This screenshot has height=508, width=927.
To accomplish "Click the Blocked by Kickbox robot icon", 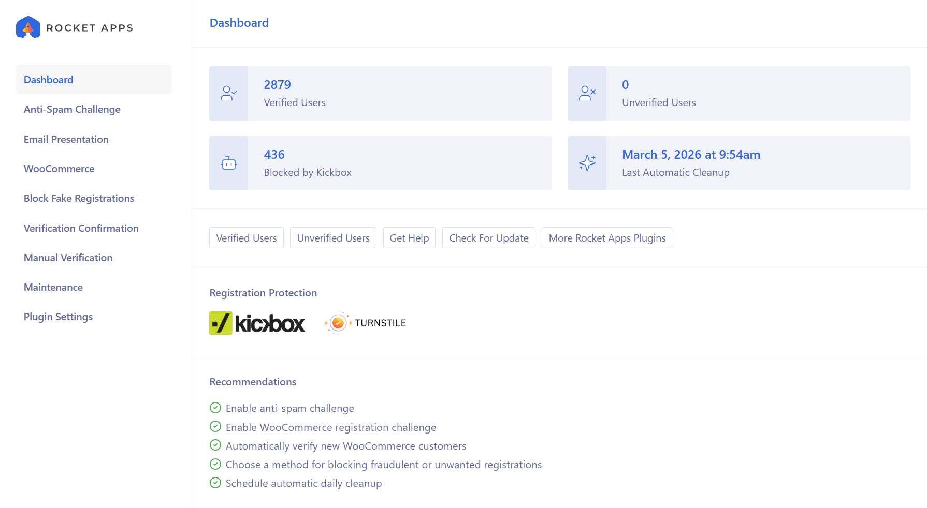I will (x=228, y=163).
